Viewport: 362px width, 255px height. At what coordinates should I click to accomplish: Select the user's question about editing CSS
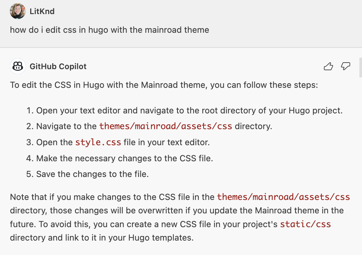[x=110, y=30]
